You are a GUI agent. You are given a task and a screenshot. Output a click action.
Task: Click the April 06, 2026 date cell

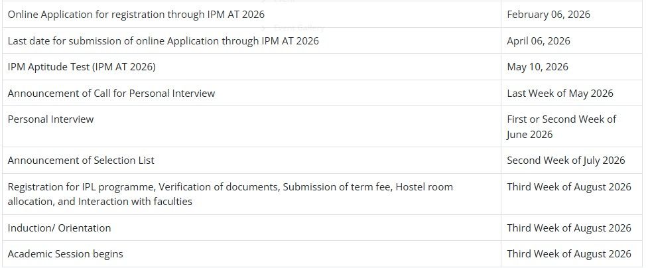click(538, 40)
